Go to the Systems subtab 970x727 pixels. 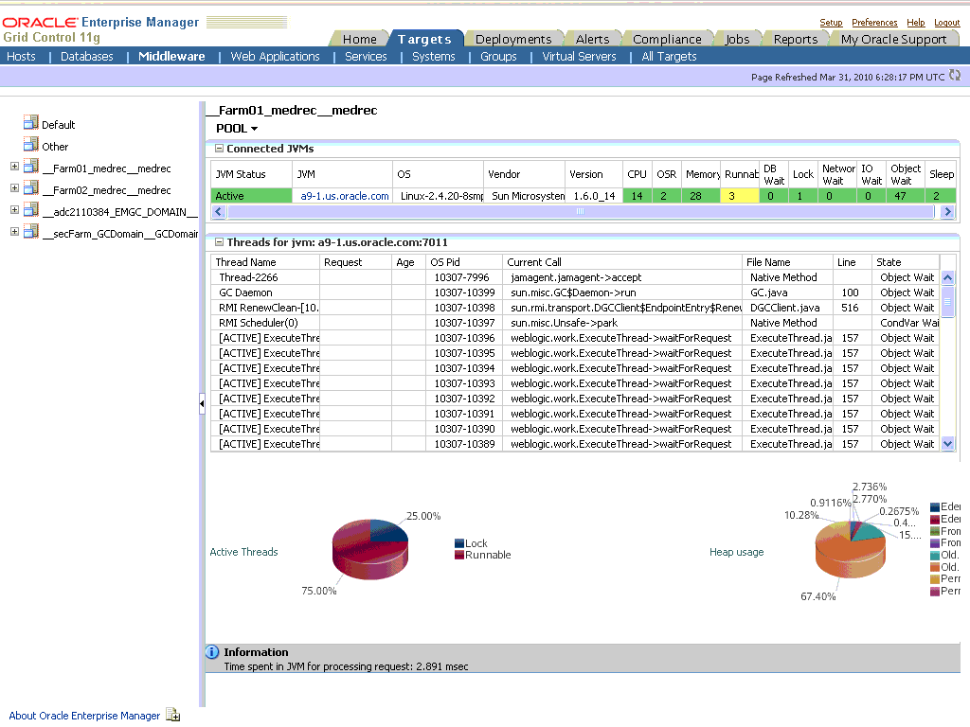point(434,56)
